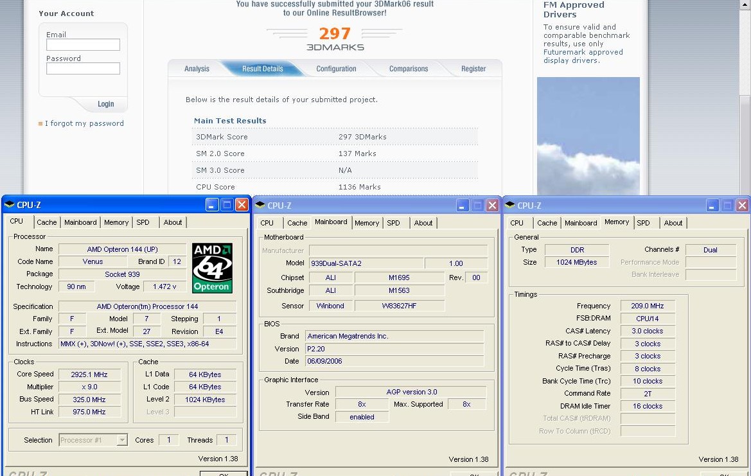Focus the Password input field

click(83, 69)
